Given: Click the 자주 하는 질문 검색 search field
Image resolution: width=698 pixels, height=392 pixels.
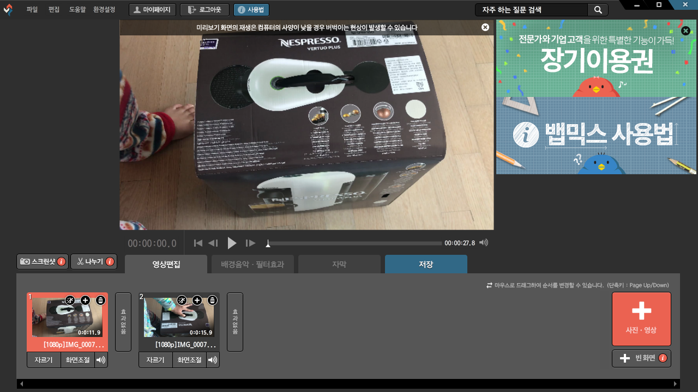Looking at the screenshot, I should (531, 10).
